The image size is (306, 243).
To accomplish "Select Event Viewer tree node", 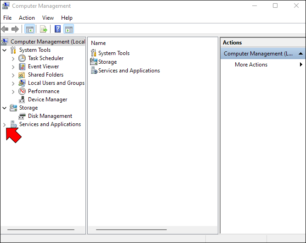I will pyautogui.click(x=43, y=66).
